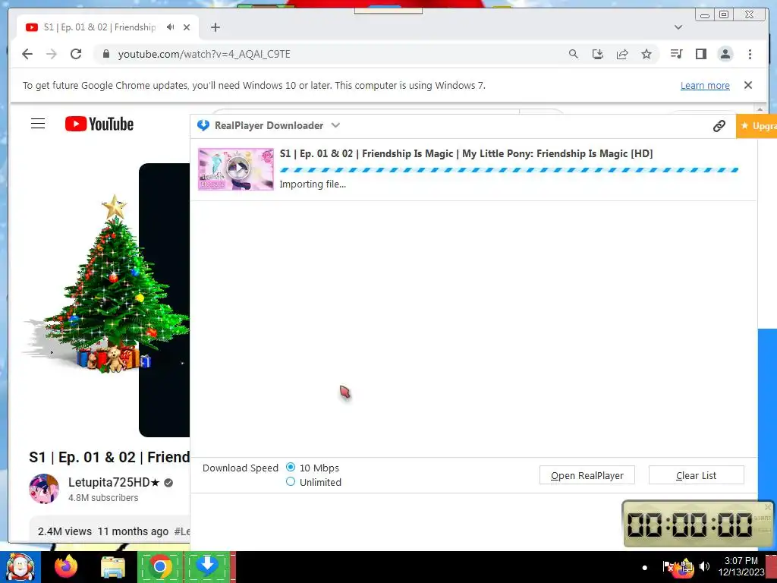
Task: Click the page scrollbar up arrow
Action: [x=760, y=109]
